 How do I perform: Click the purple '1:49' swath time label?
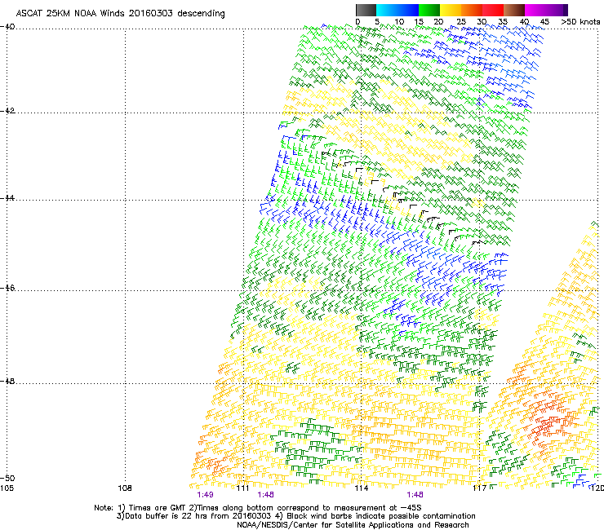pos(206,495)
